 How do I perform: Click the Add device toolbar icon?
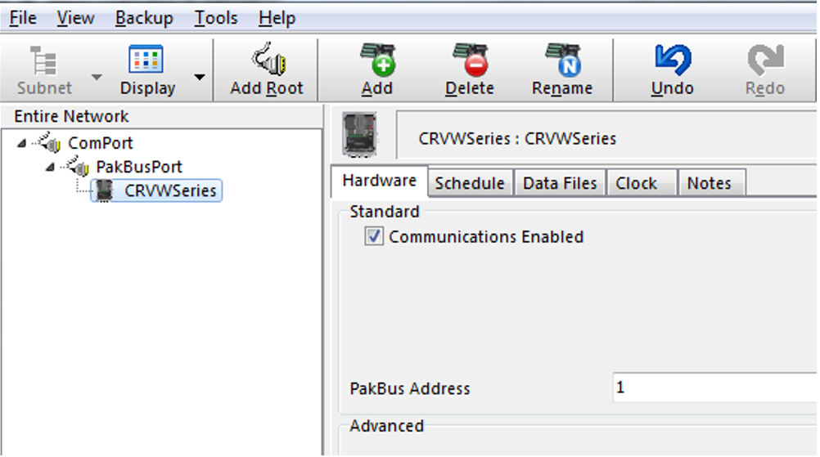[x=377, y=60]
